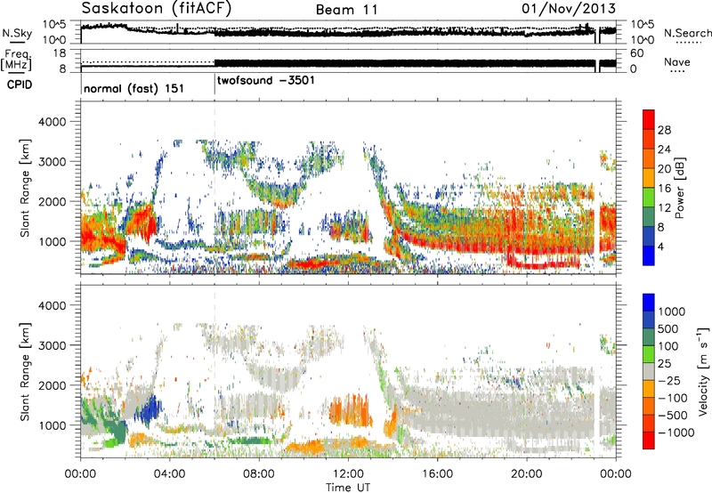Click the '04:00' time tick label

170,474
